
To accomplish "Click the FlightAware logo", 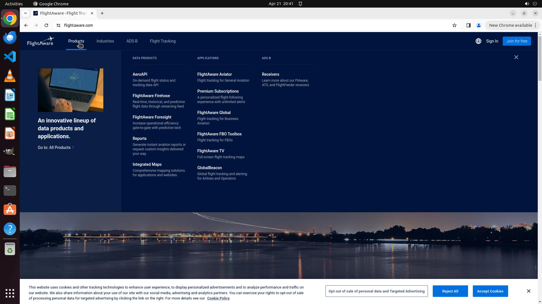I will pos(40,41).
